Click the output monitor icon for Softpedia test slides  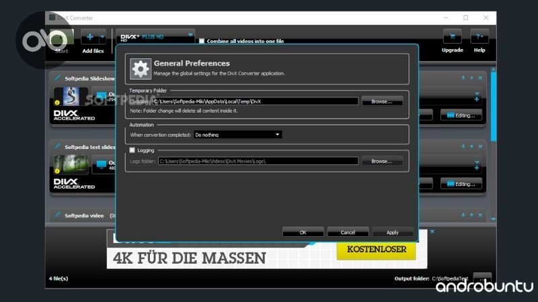pos(102,164)
